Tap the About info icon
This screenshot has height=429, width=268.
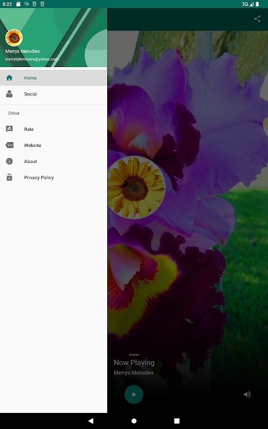[9, 161]
